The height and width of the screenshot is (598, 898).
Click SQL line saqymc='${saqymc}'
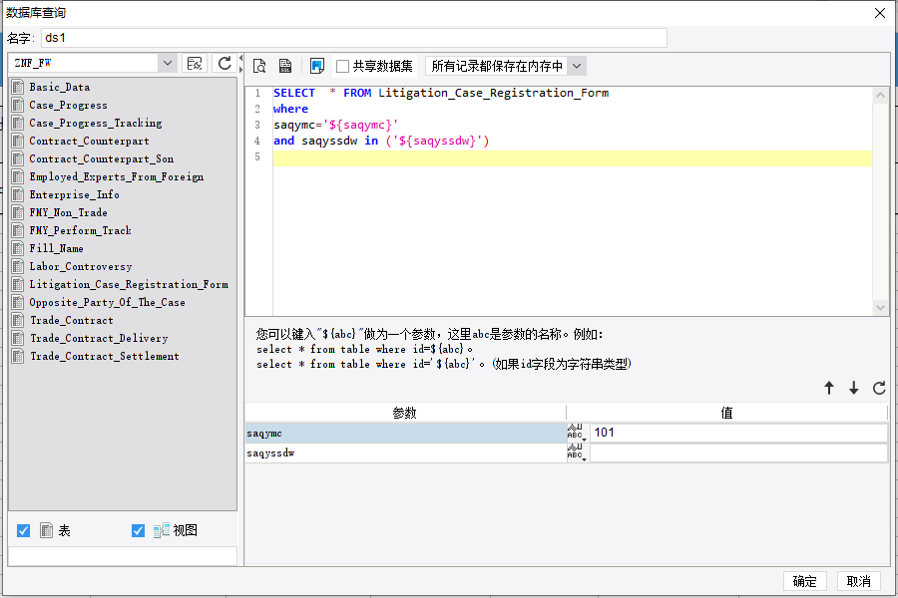pyautogui.click(x=335, y=125)
